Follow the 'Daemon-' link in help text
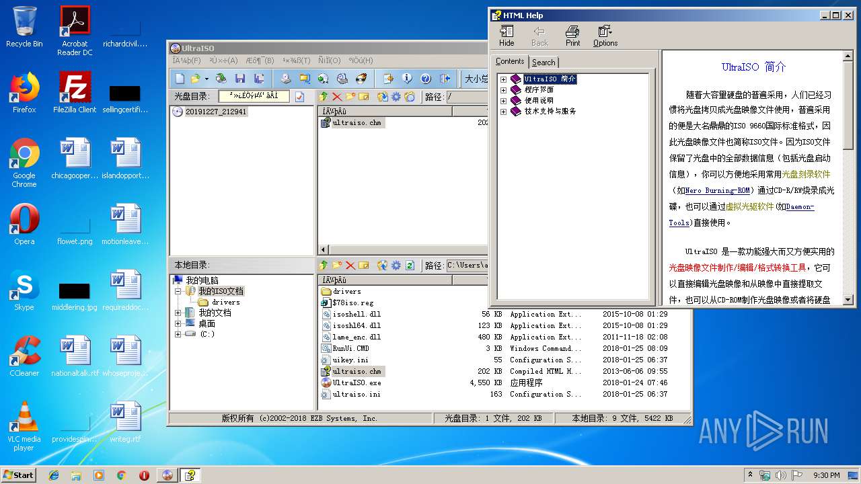Image resolution: width=861 pixels, height=484 pixels. click(800, 206)
